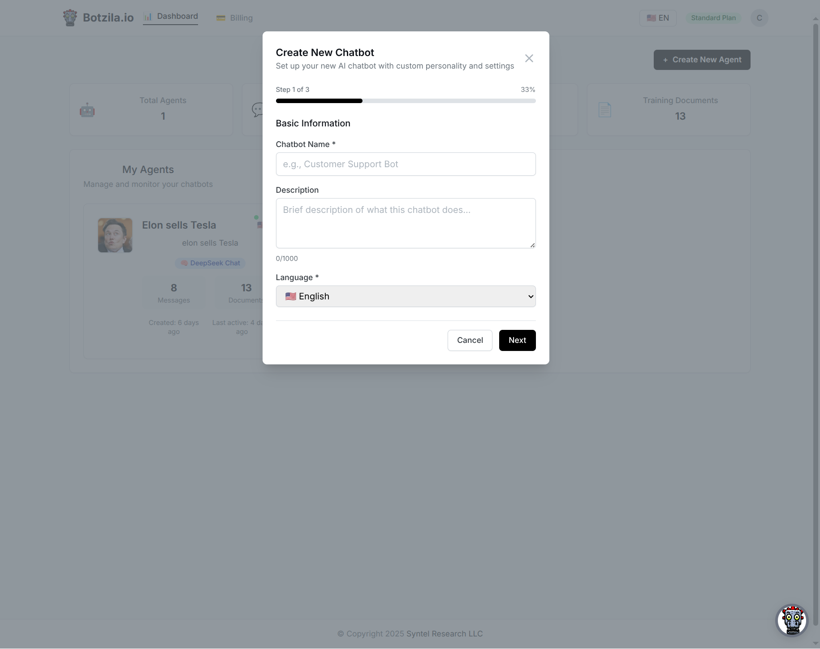The image size is (820, 649).
Task: Click the DeepSeek Chat model badge
Action: [210, 263]
